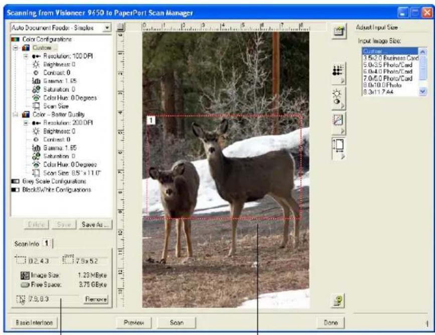Open the topmost settings icon above the Resolution icon

[x=339, y=31]
